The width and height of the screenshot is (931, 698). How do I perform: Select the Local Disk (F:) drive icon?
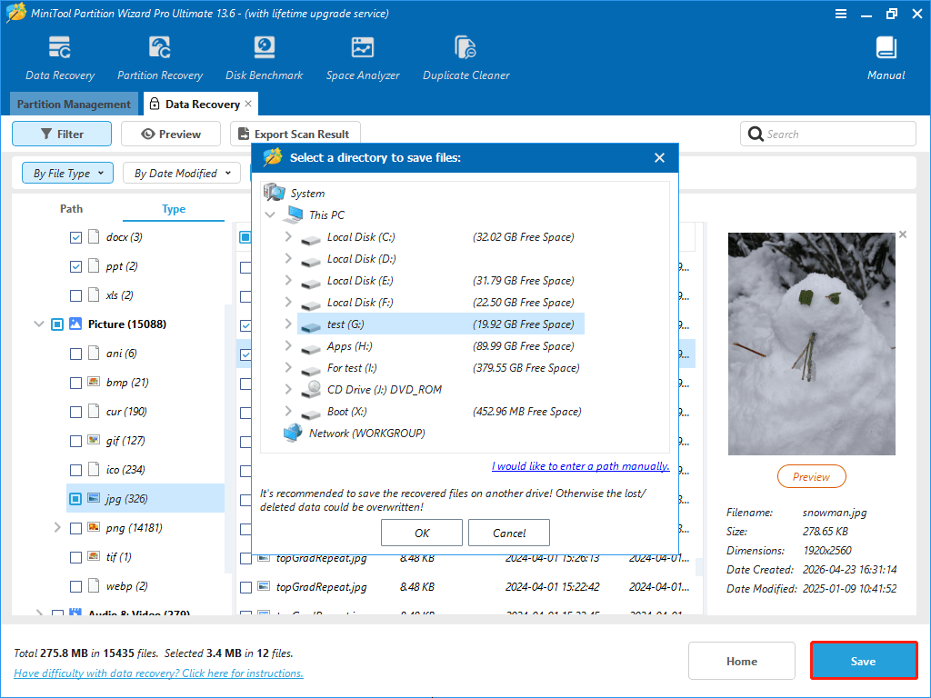(x=311, y=304)
